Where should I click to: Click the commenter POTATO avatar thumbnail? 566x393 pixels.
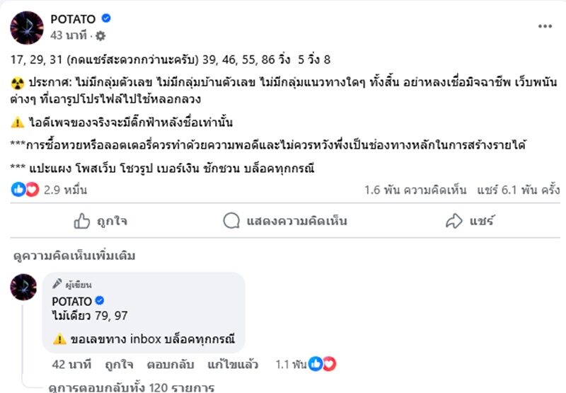24,287
